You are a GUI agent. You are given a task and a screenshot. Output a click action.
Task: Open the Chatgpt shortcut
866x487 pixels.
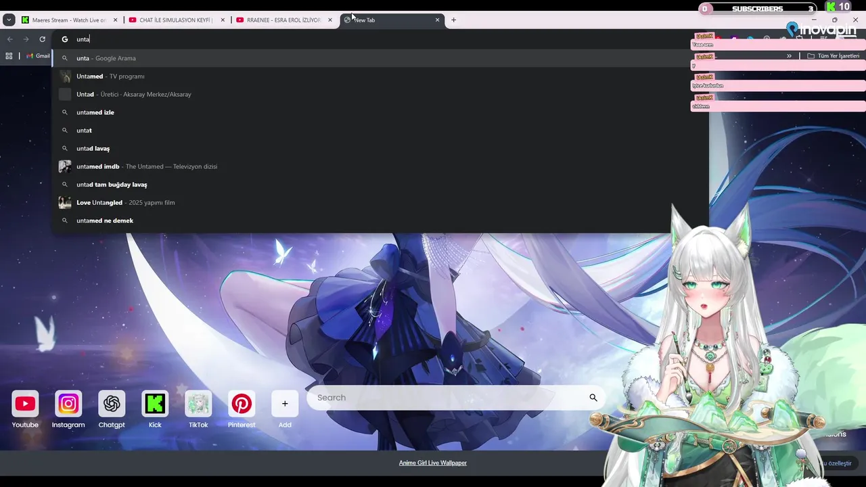112,409
